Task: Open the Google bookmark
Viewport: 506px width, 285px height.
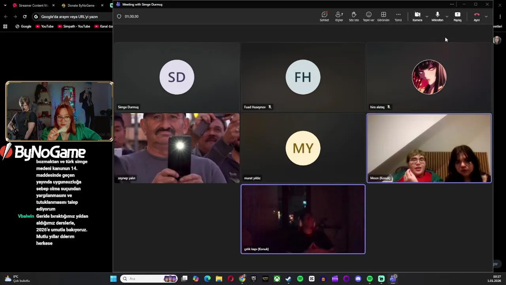Action: click(23, 27)
